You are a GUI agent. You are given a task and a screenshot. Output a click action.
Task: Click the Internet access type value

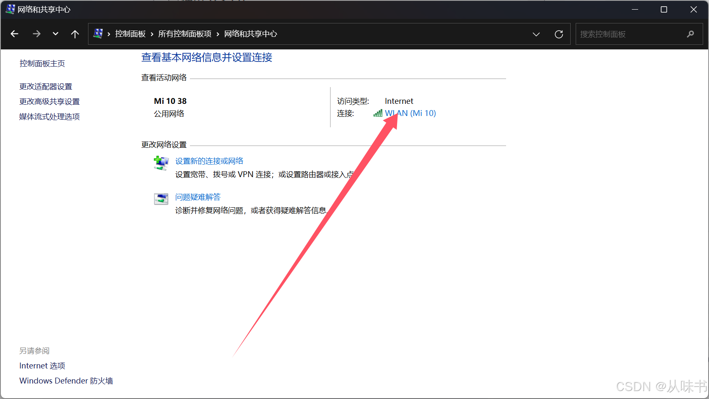(399, 101)
